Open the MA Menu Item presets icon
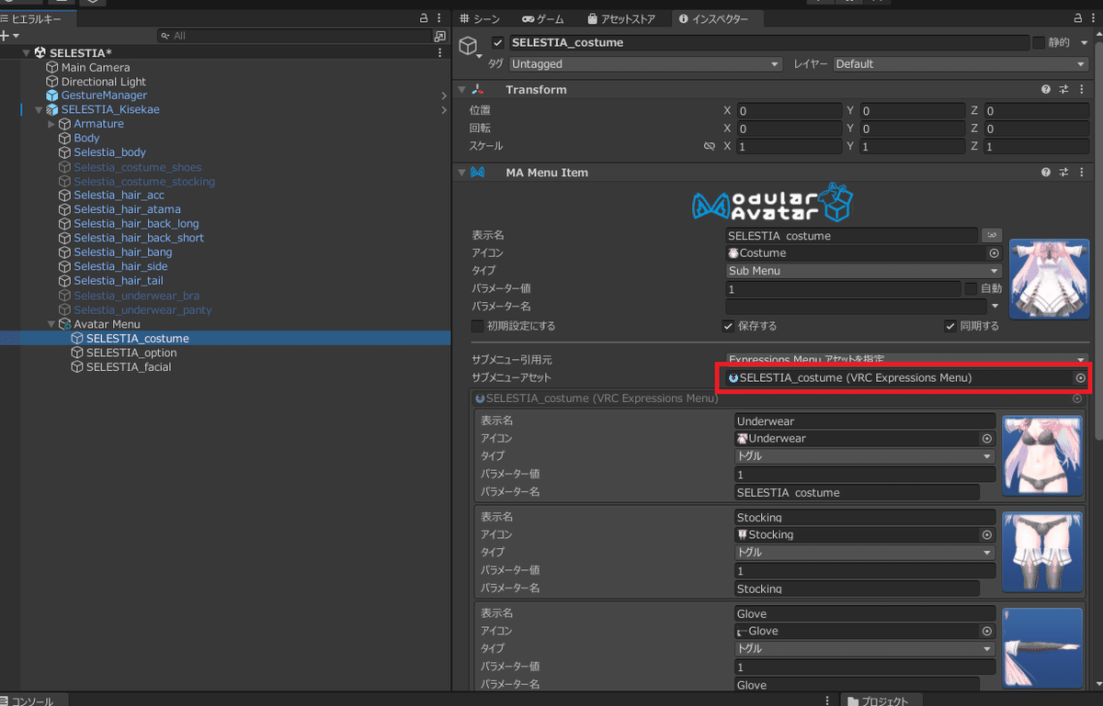The height and width of the screenshot is (706, 1103). click(1063, 172)
